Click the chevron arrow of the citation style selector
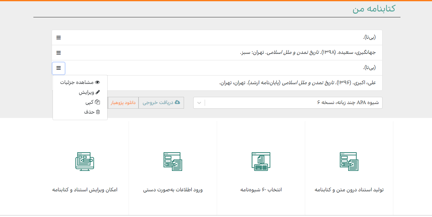This screenshot has width=432, height=217. click(x=199, y=103)
